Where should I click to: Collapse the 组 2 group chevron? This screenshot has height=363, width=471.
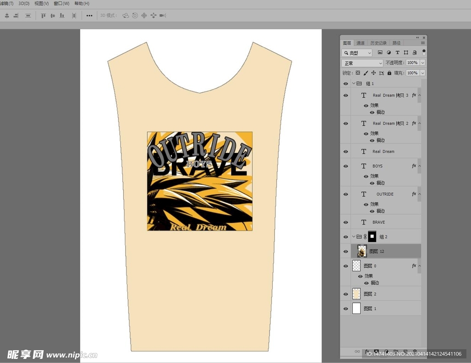tap(354, 236)
